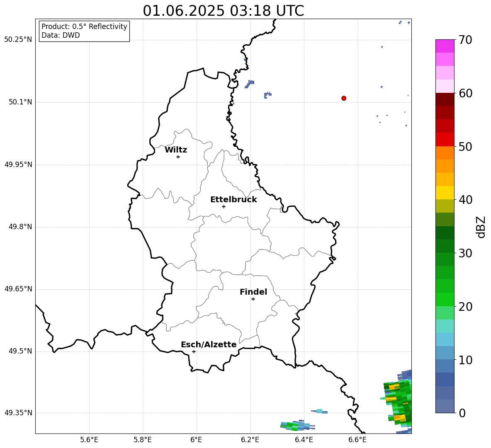491x448 pixels.
Task: Click the 49.5°N latitude label
Action: coord(20,351)
